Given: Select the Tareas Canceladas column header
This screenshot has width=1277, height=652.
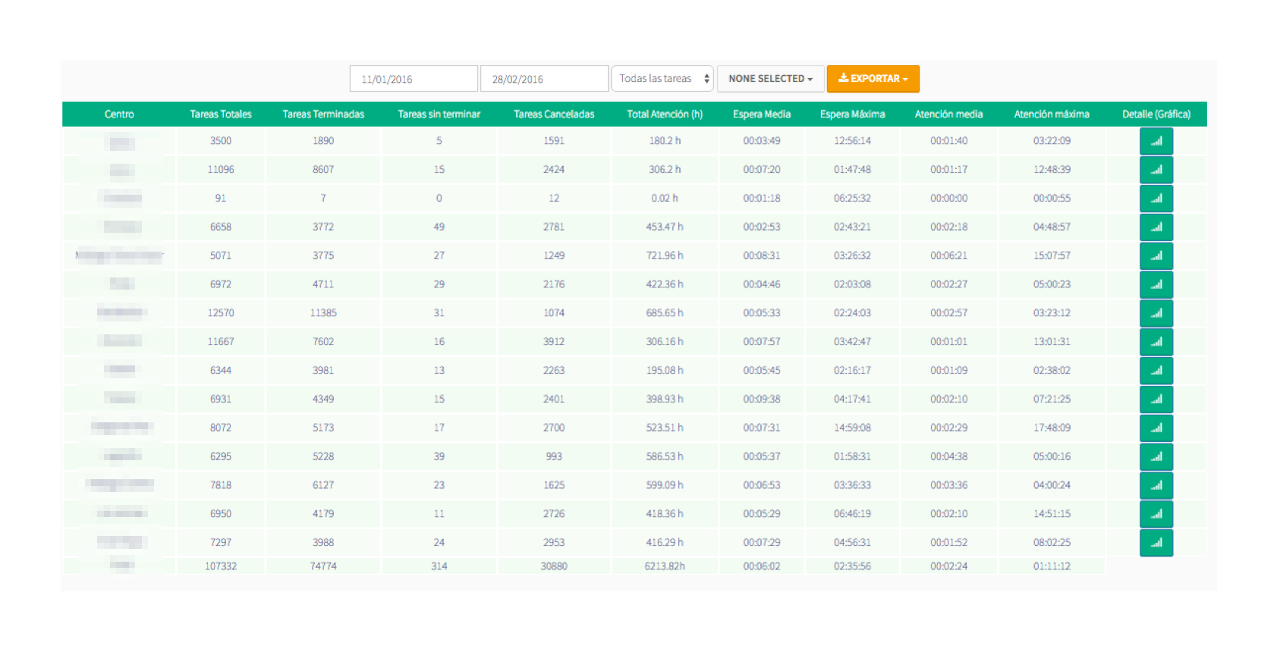Looking at the screenshot, I should [554, 114].
